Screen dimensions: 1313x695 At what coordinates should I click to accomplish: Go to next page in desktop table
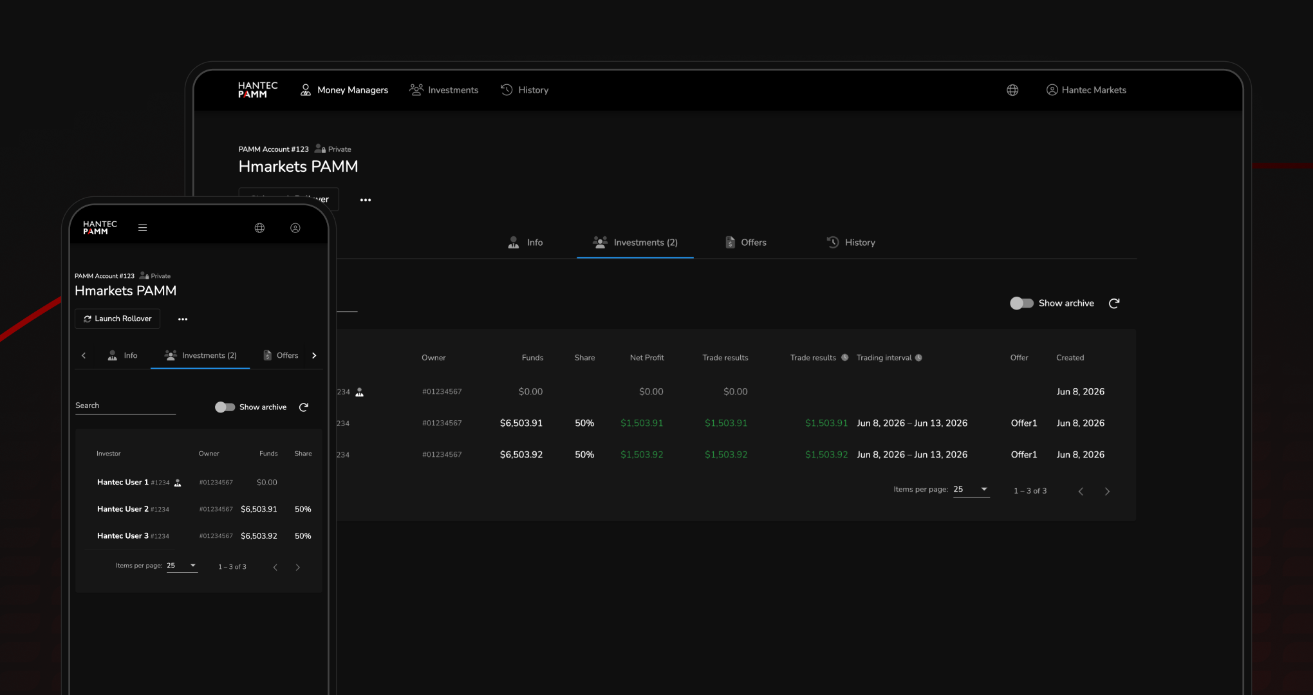tap(1107, 491)
